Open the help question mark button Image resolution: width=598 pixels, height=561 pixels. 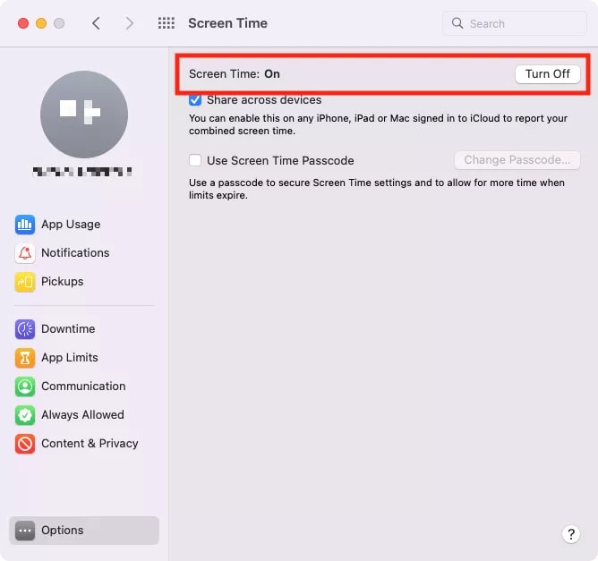[x=571, y=534]
